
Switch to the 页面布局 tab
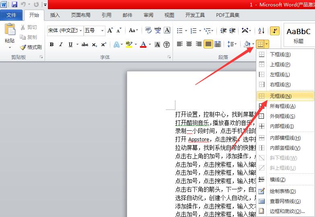(x=81, y=15)
